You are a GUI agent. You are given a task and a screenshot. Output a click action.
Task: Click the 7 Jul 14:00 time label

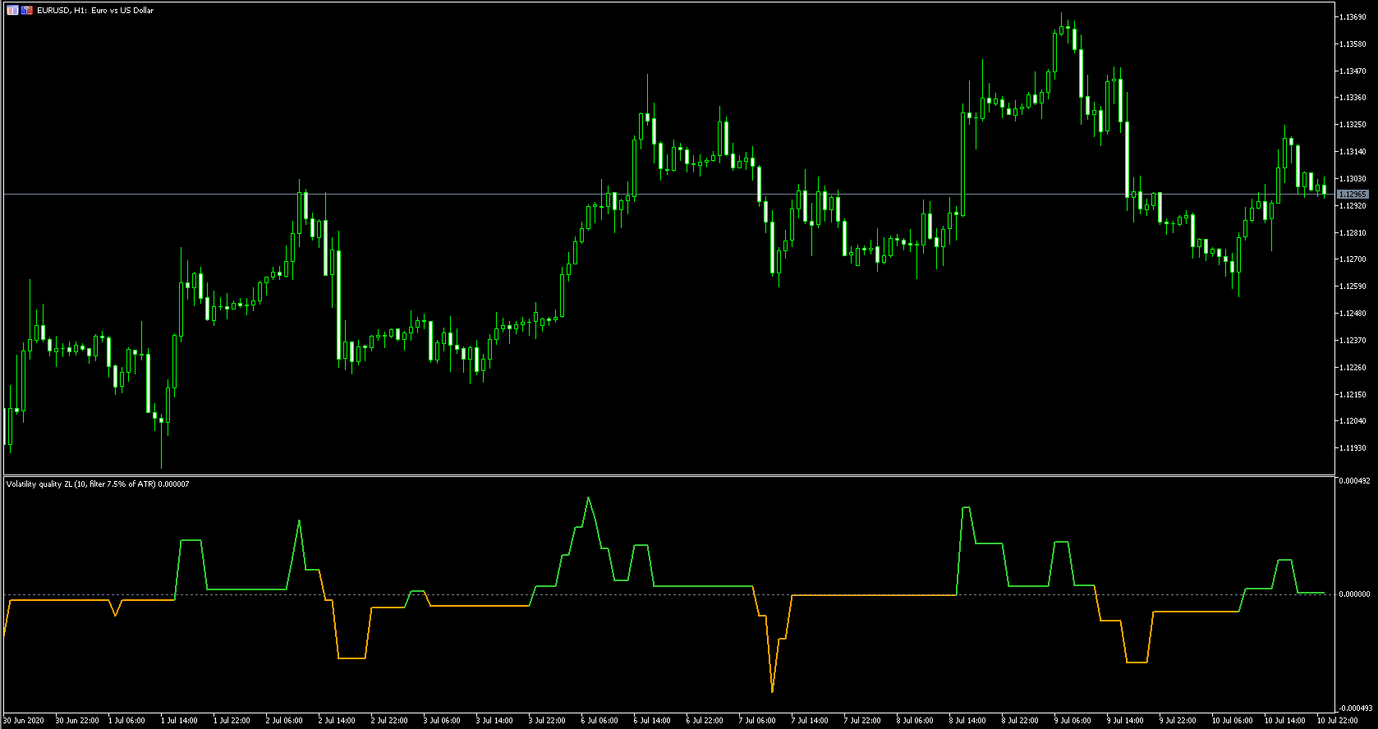(x=810, y=721)
